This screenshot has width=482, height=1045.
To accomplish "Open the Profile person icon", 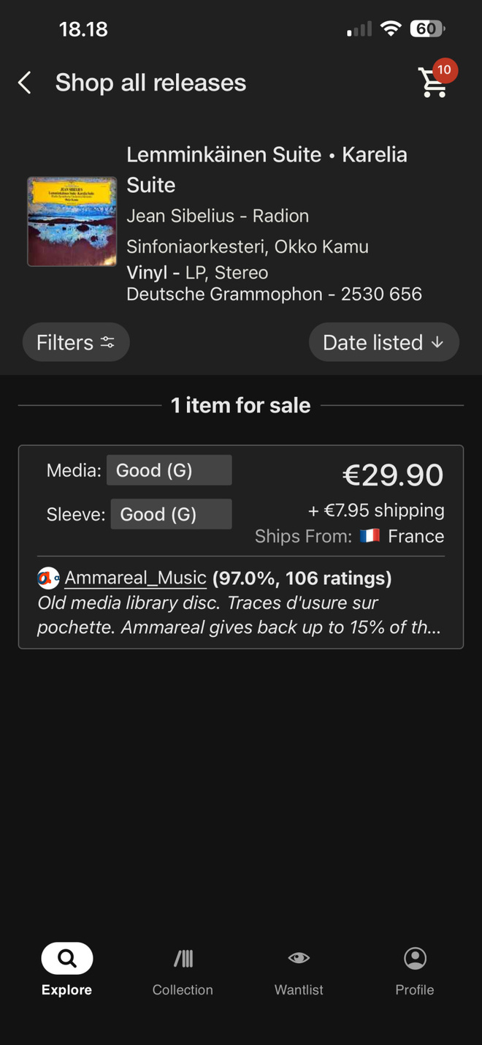I will [x=415, y=958].
